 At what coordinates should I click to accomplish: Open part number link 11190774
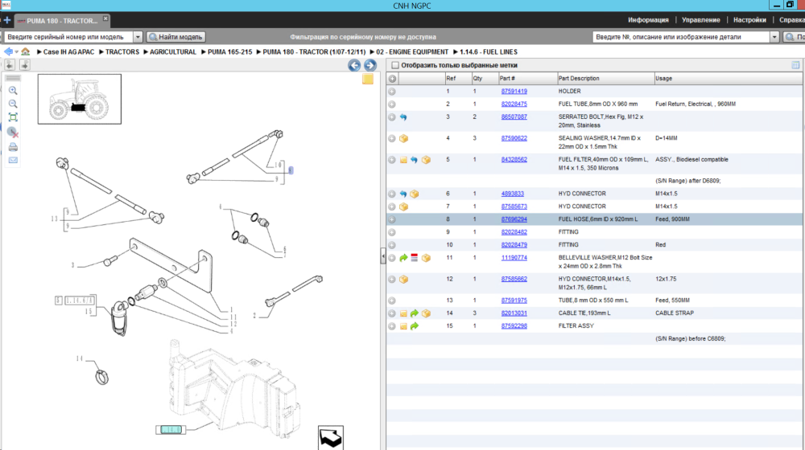pyautogui.click(x=514, y=258)
